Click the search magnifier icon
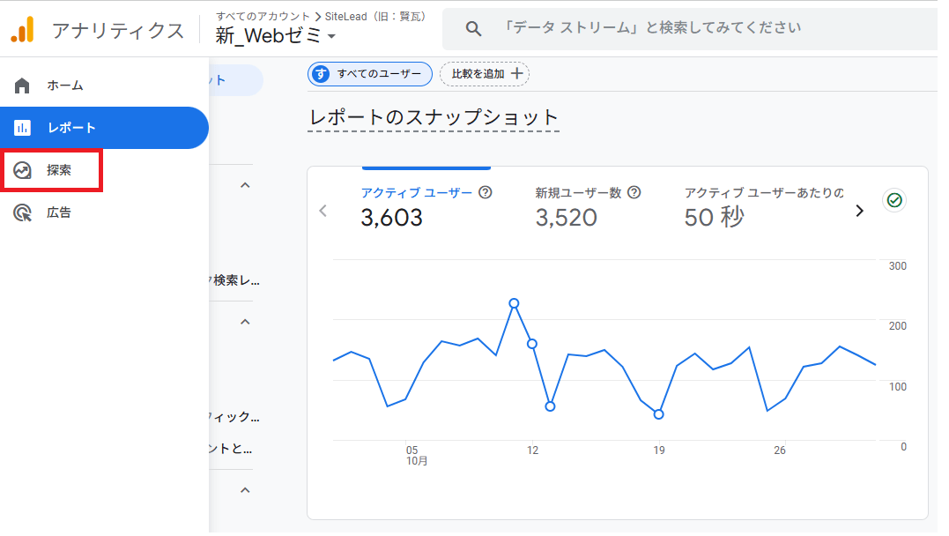This screenshot has height=536, width=949. click(x=473, y=27)
